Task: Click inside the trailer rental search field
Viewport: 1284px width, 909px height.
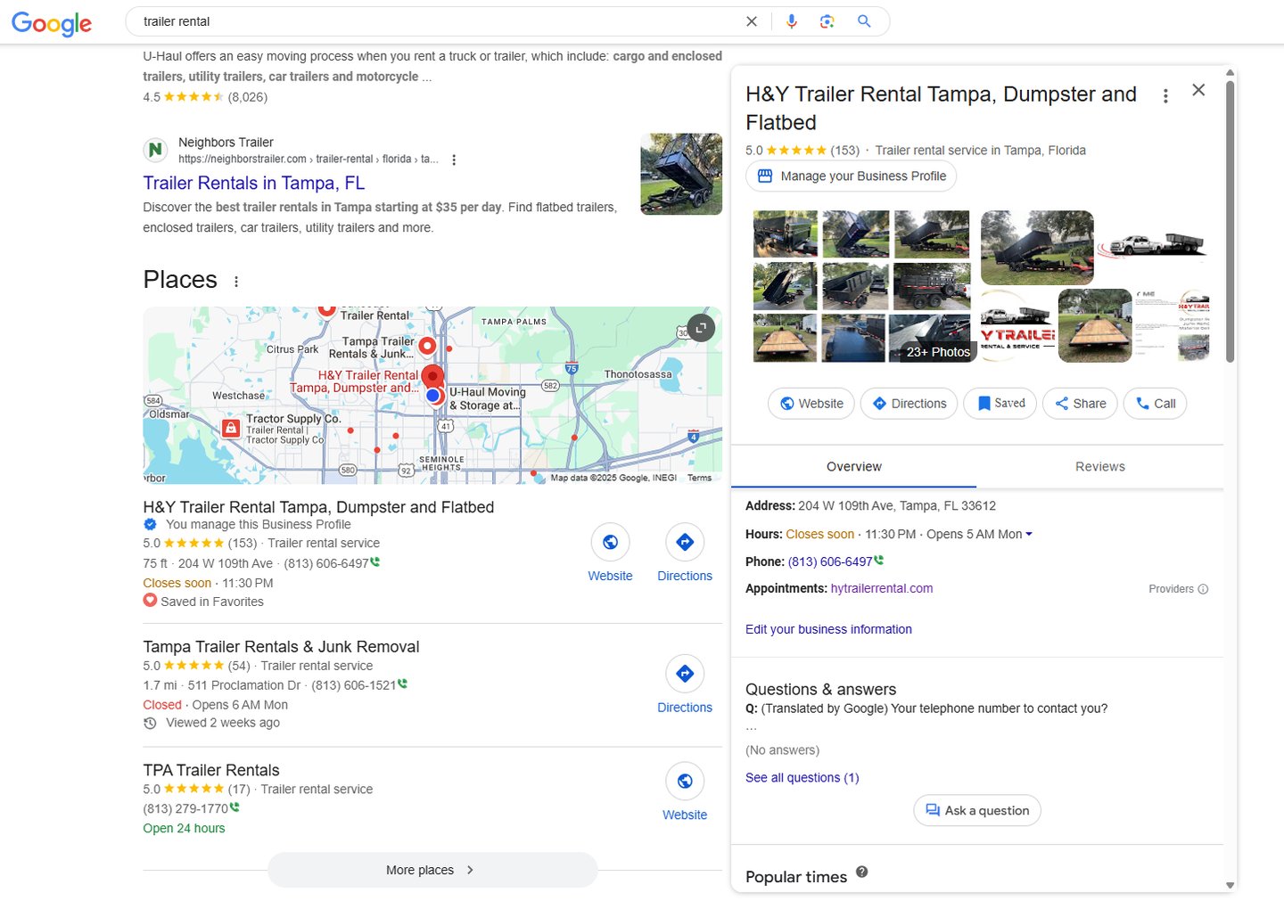Action: (437, 21)
